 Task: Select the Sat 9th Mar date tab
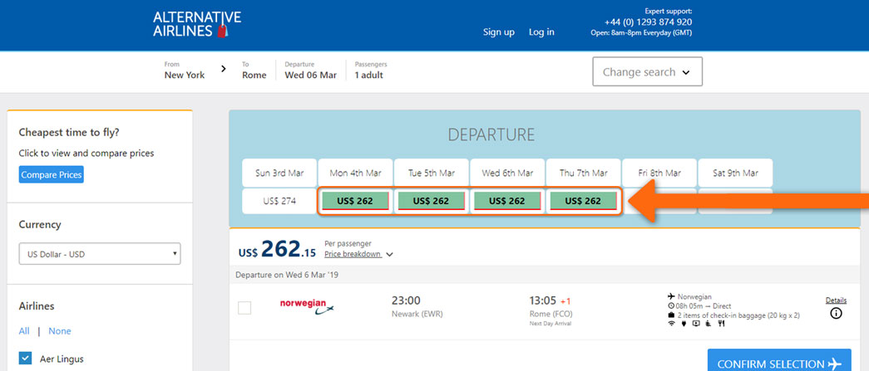click(x=735, y=173)
